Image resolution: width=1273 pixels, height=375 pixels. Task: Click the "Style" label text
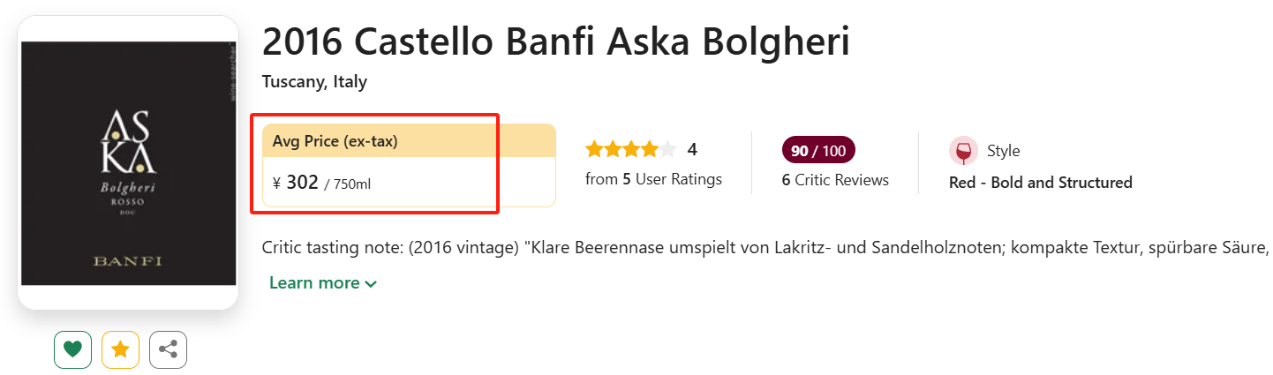coord(1003,151)
